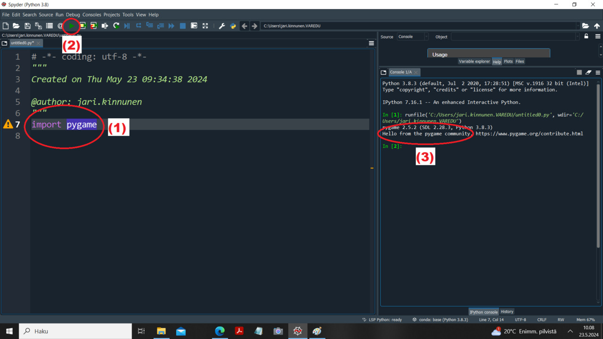Click the Save file icon
This screenshot has width=603, height=339.
(27, 26)
